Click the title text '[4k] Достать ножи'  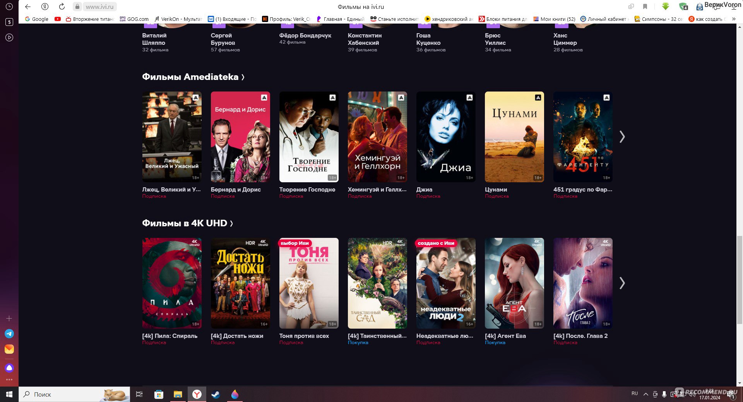coord(237,336)
